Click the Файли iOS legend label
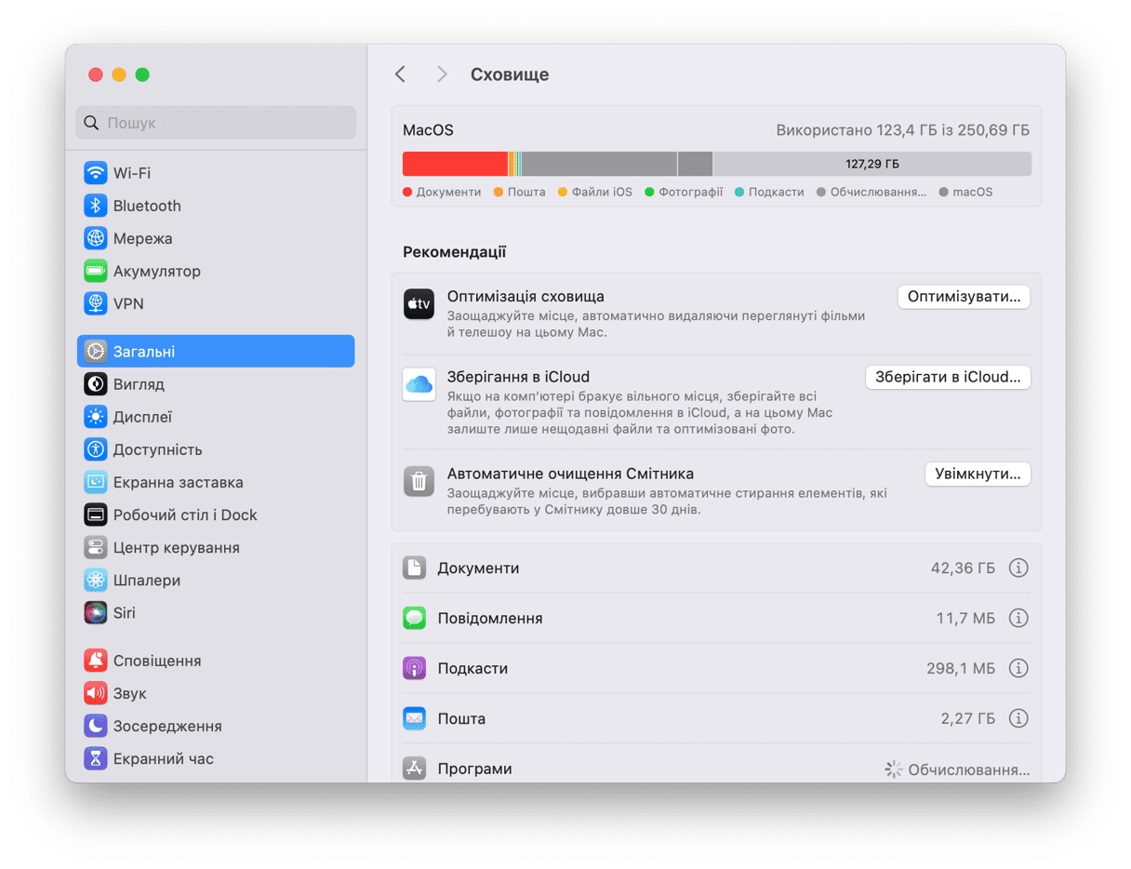Image resolution: width=1131 pixels, height=869 pixels. tap(602, 193)
